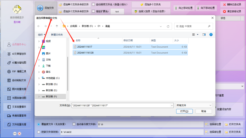Click 新建文件夹 button
Viewport: 246px width, 138px height.
pyautogui.click(x=57, y=35)
